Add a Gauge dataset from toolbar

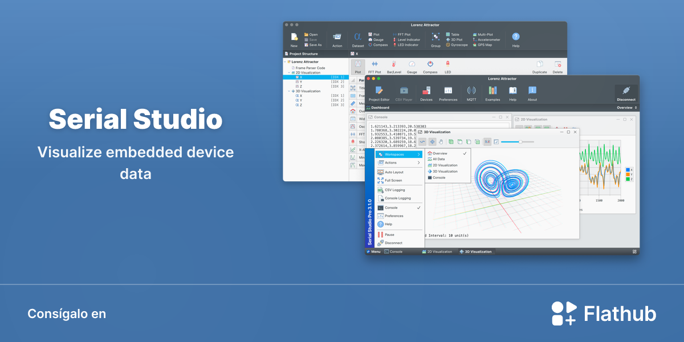click(376, 39)
